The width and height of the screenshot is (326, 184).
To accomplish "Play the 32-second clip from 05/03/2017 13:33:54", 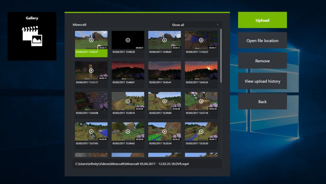I will (x=164, y=131).
